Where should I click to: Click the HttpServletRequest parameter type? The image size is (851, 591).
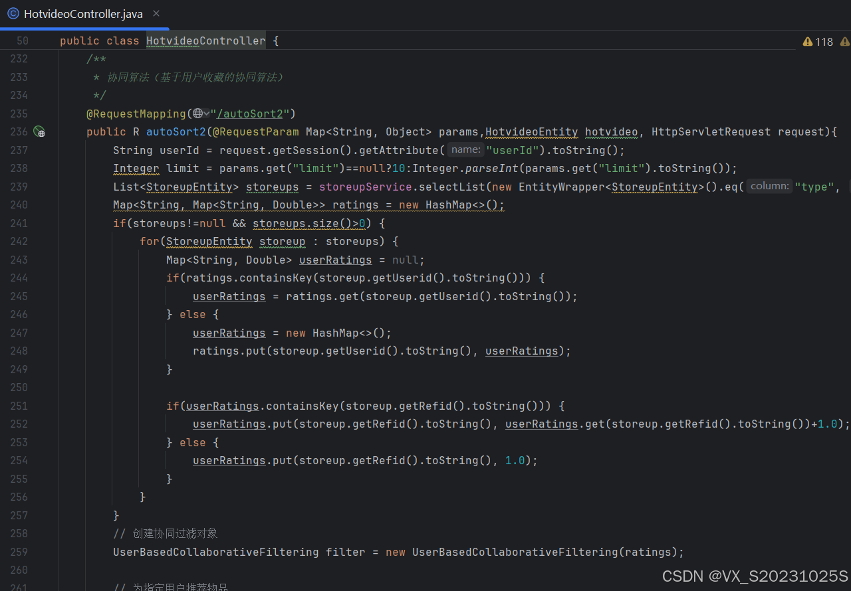click(x=711, y=131)
